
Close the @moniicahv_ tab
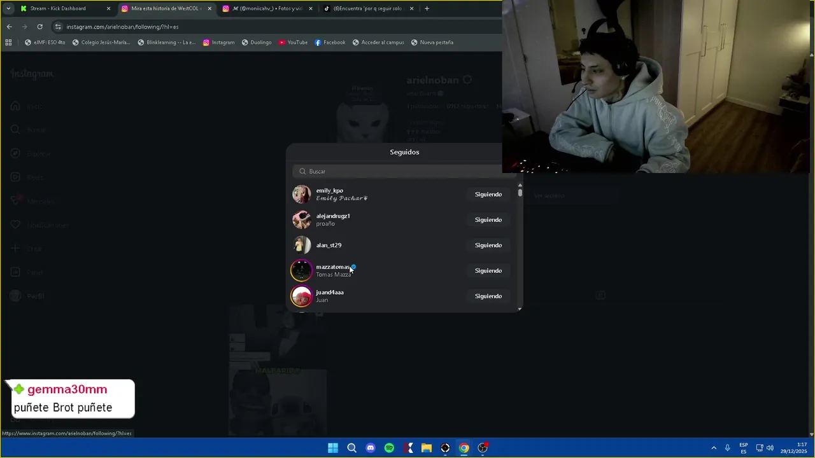[311, 8]
